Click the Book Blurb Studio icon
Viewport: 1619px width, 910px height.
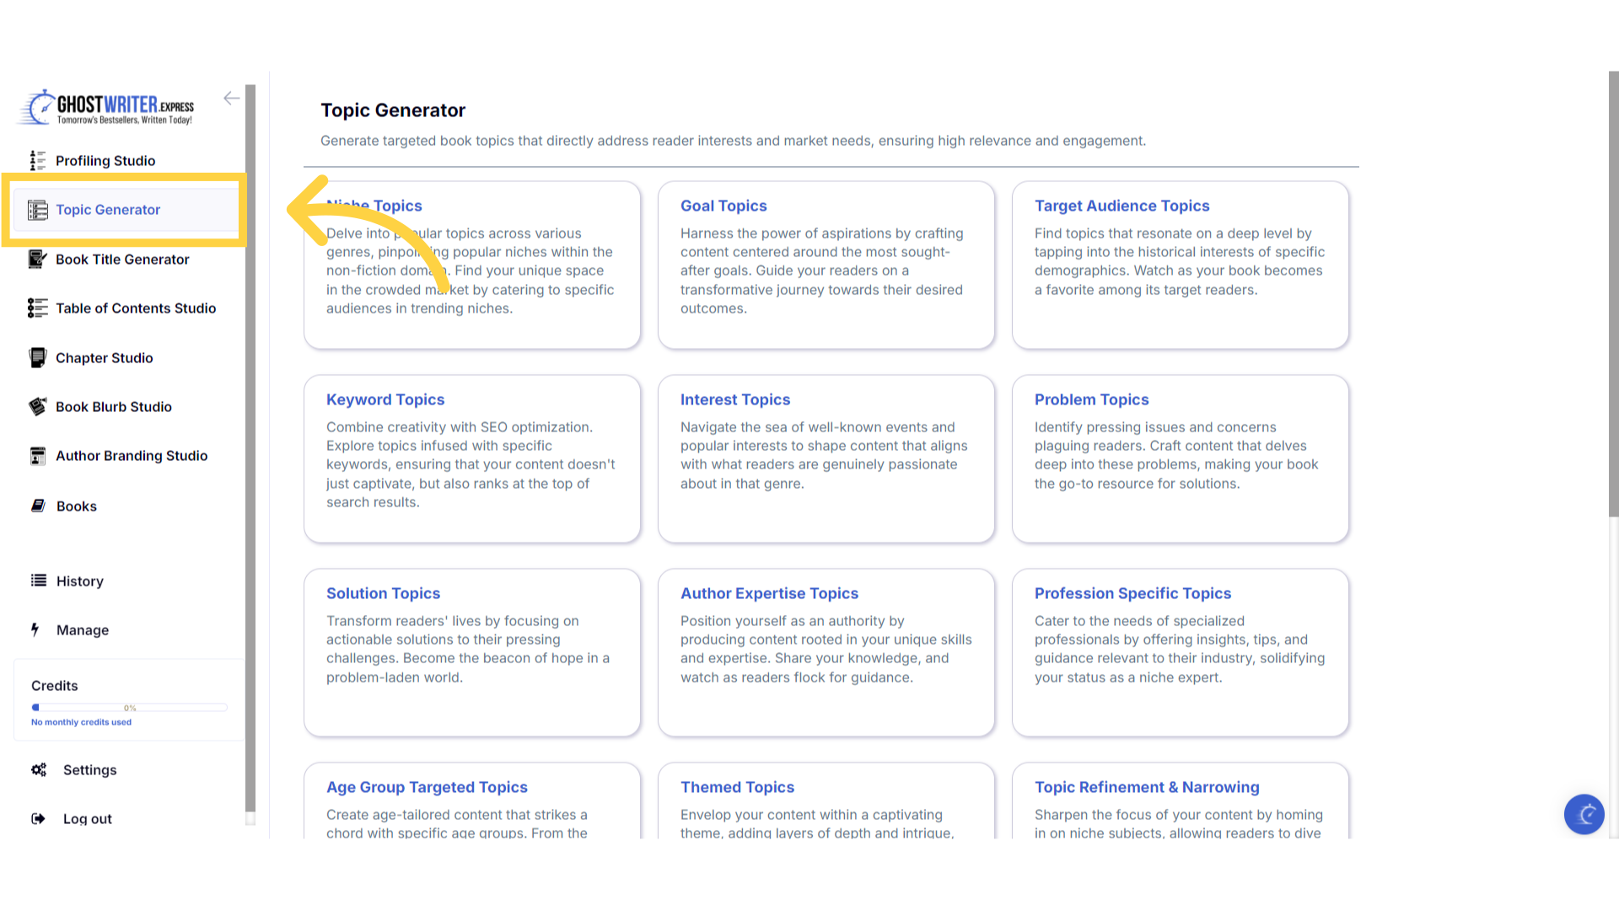tap(37, 406)
